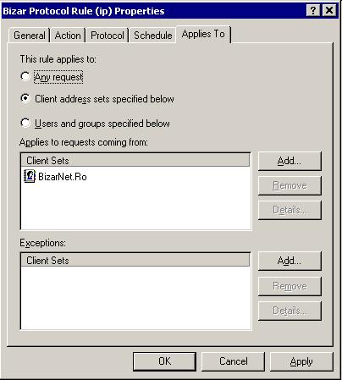Click Add next to requesting client sets

[x=290, y=161]
